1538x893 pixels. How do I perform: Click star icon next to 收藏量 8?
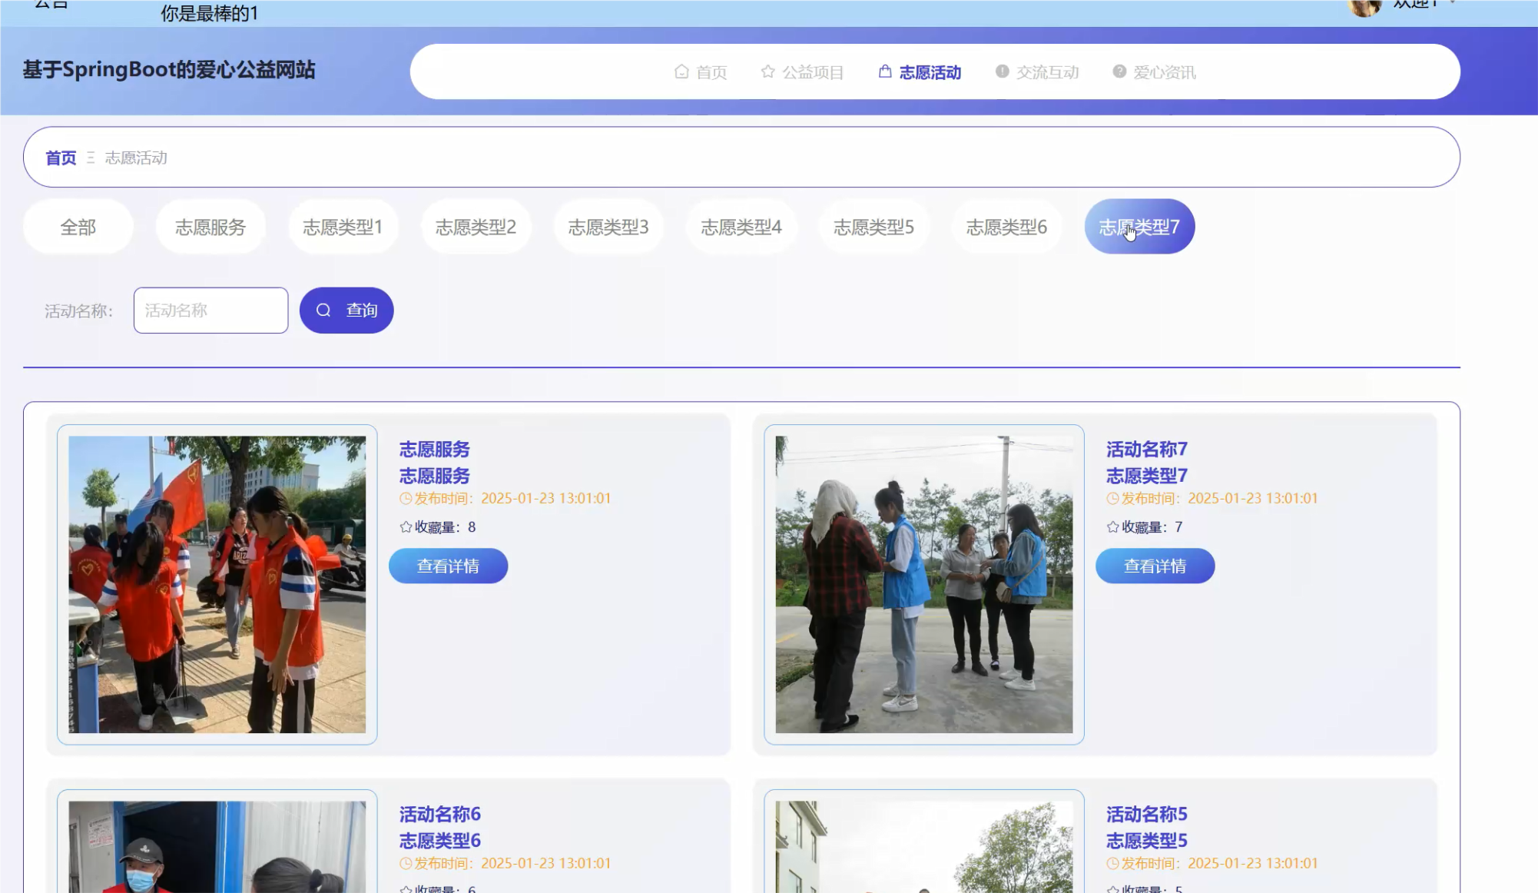(x=406, y=527)
